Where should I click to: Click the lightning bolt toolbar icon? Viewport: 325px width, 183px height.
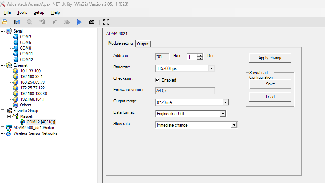coord(54,22)
